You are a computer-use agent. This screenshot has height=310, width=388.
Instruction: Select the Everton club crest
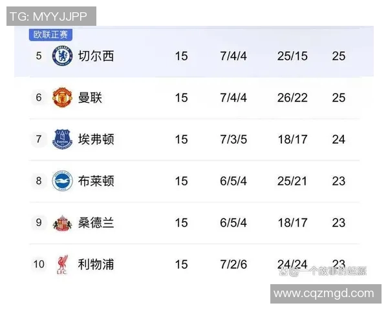click(61, 139)
